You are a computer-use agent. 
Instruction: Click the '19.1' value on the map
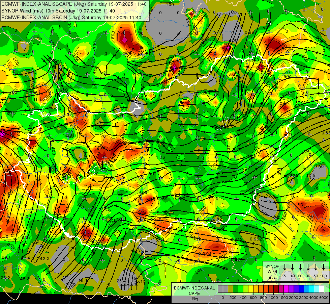pos(83,281)
